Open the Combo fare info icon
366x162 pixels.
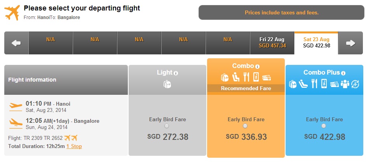tap(258, 66)
